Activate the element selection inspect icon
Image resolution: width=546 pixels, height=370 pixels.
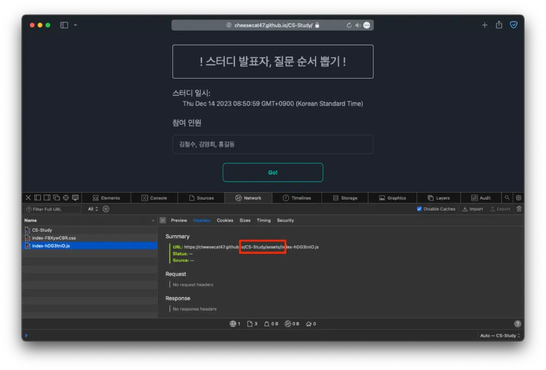[x=65, y=197]
